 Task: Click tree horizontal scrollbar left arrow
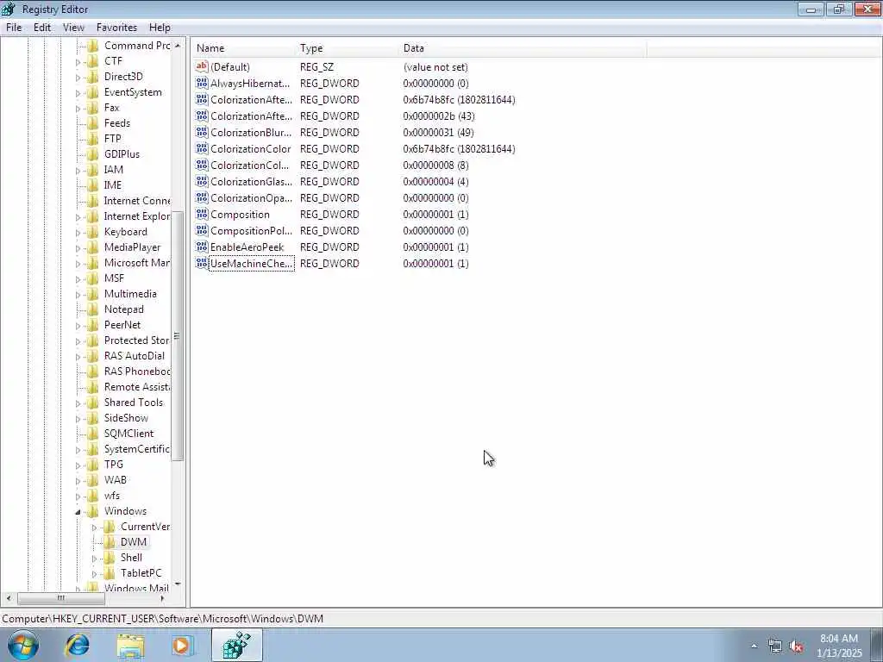coord(9,598)
